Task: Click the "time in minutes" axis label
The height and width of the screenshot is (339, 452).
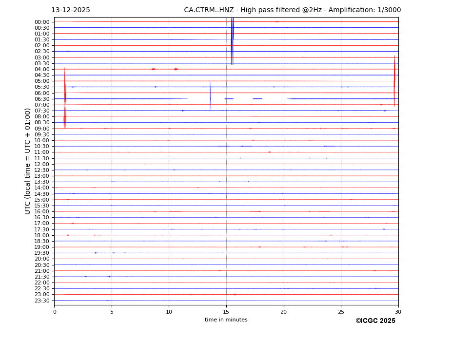Action: coord(226,320)
